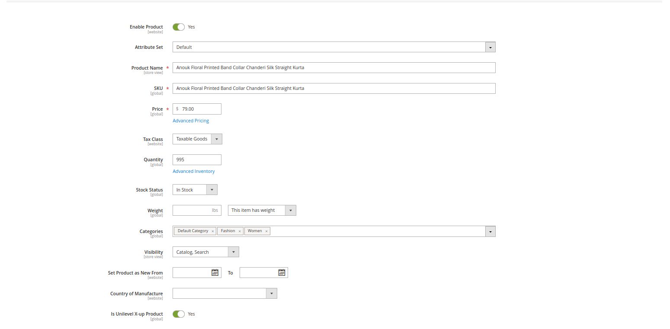Screen dimensions: 670x329
Task: Expand the Categories dropdown arrow
Action: tap(490, 232)
